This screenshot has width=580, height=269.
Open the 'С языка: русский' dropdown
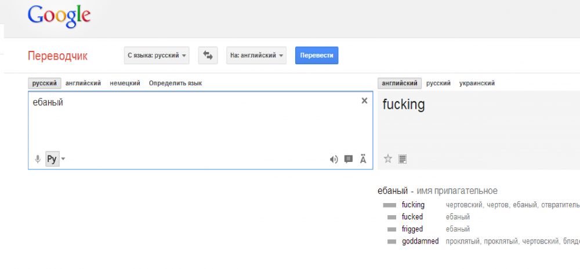pyautogui.click(x=158, y=56)
